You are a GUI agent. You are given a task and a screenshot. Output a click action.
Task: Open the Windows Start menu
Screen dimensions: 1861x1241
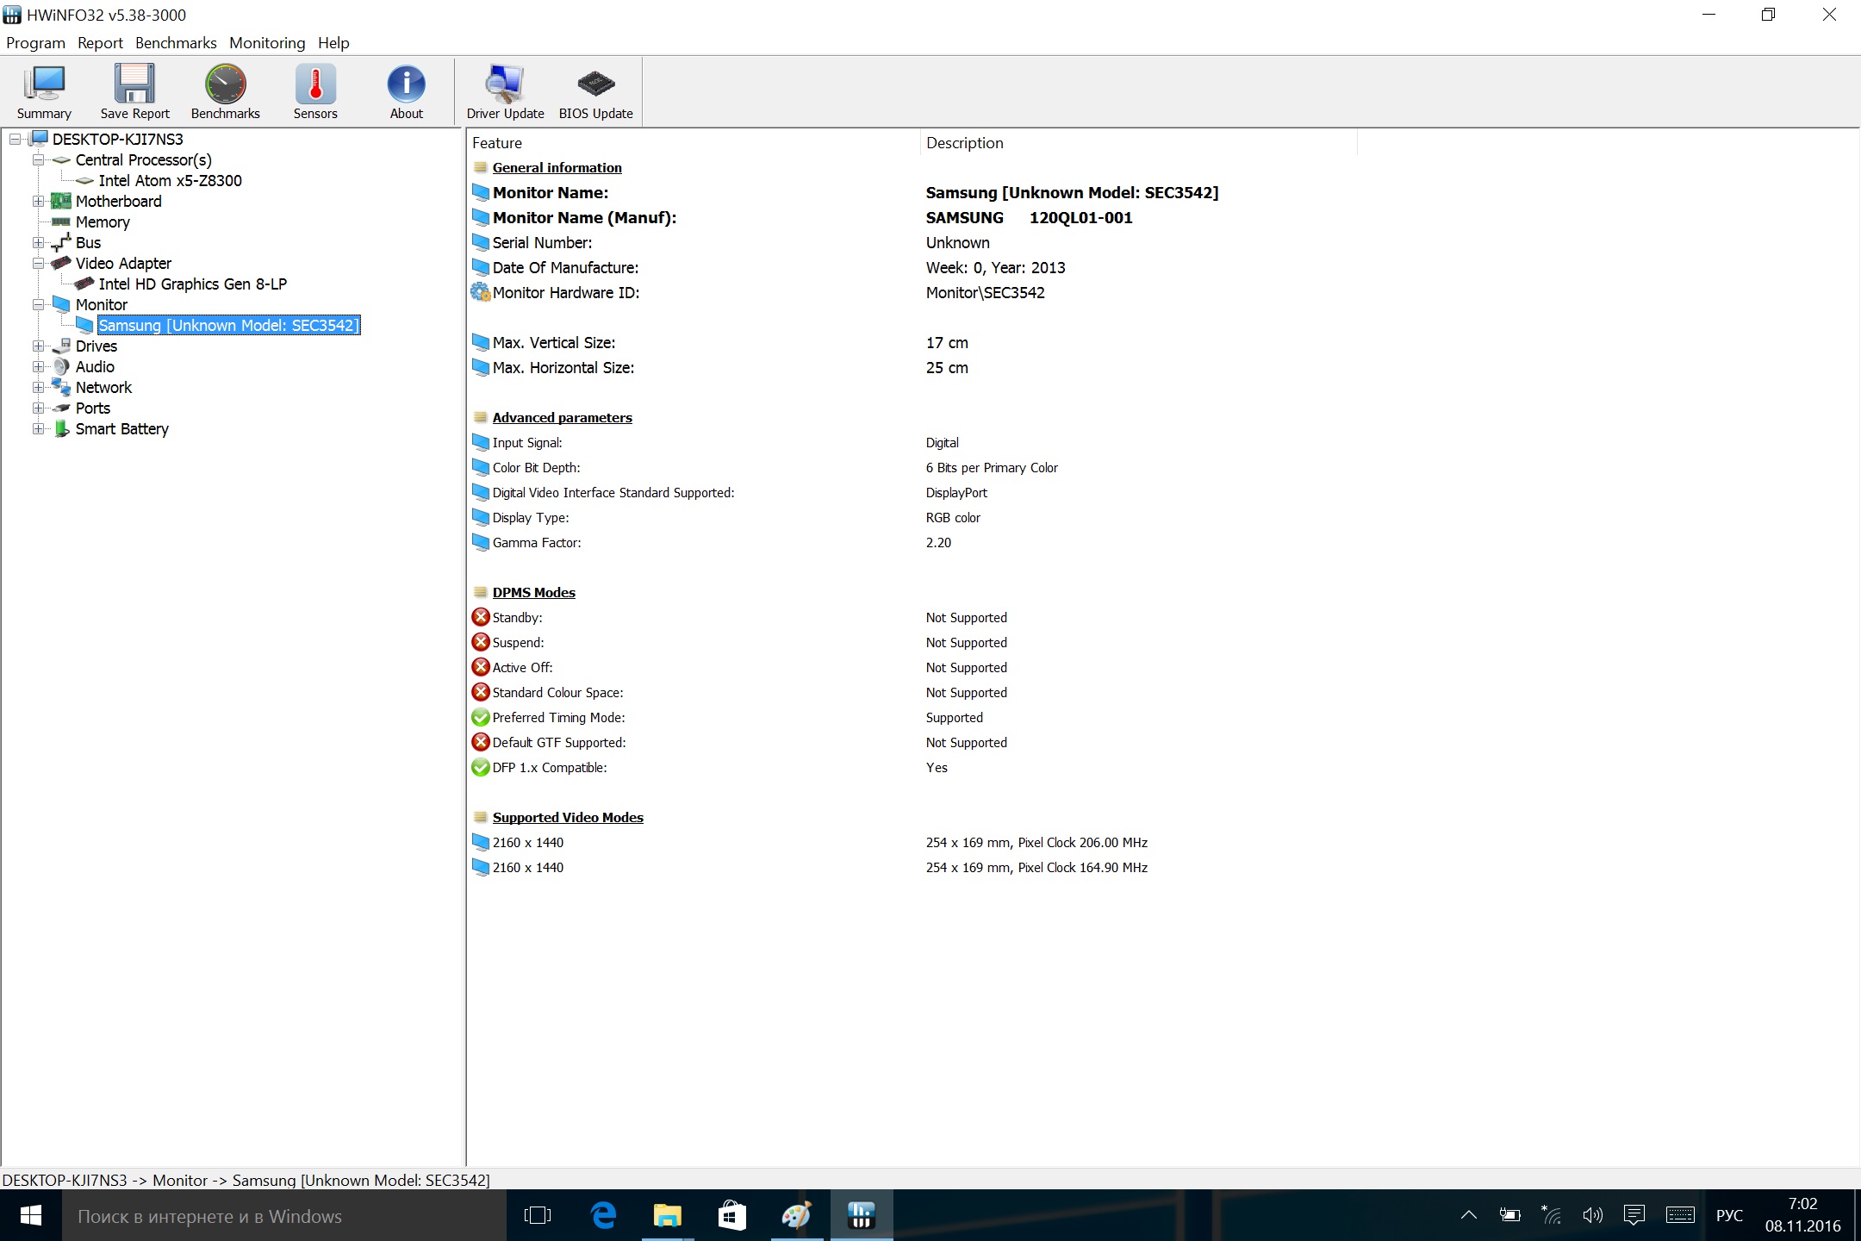tap(31, 1215)
